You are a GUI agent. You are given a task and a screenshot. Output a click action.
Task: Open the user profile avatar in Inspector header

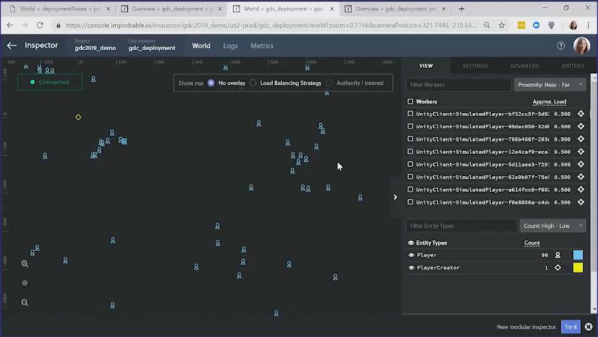582,46
